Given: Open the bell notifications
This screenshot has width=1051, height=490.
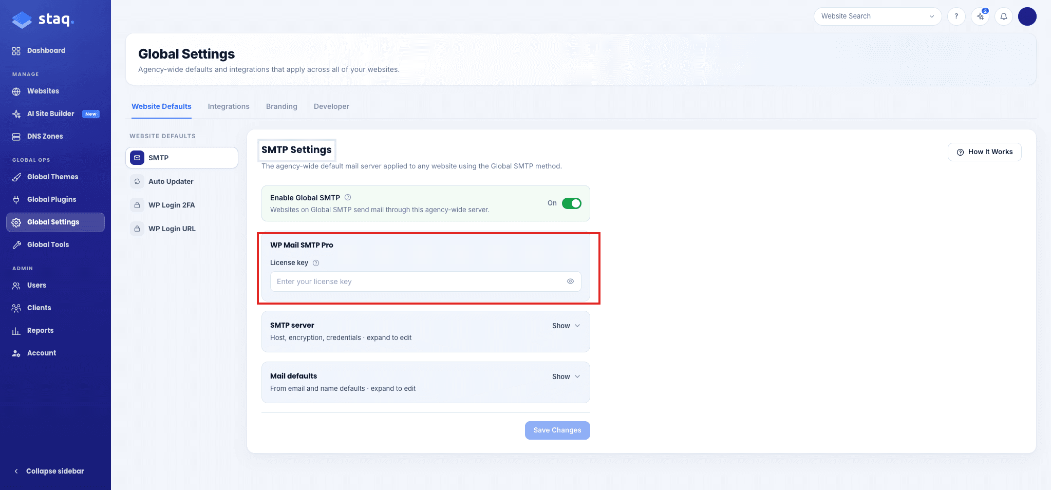Looking at the screenshot, I should (1004, 16).
